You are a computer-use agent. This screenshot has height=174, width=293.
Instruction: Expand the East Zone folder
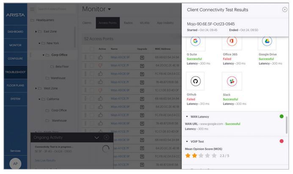click(36, 32)
